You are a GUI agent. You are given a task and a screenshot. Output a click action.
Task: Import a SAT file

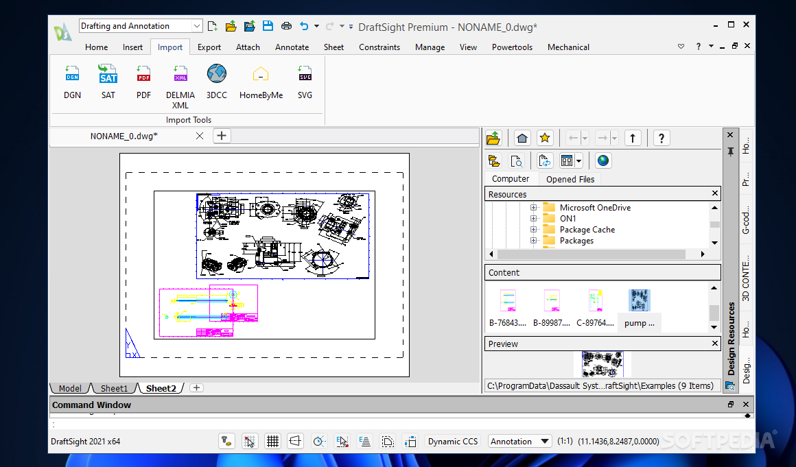(x=108, y=82)
